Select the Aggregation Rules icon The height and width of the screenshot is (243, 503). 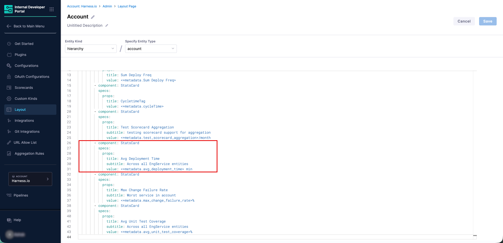click(9, 154)
